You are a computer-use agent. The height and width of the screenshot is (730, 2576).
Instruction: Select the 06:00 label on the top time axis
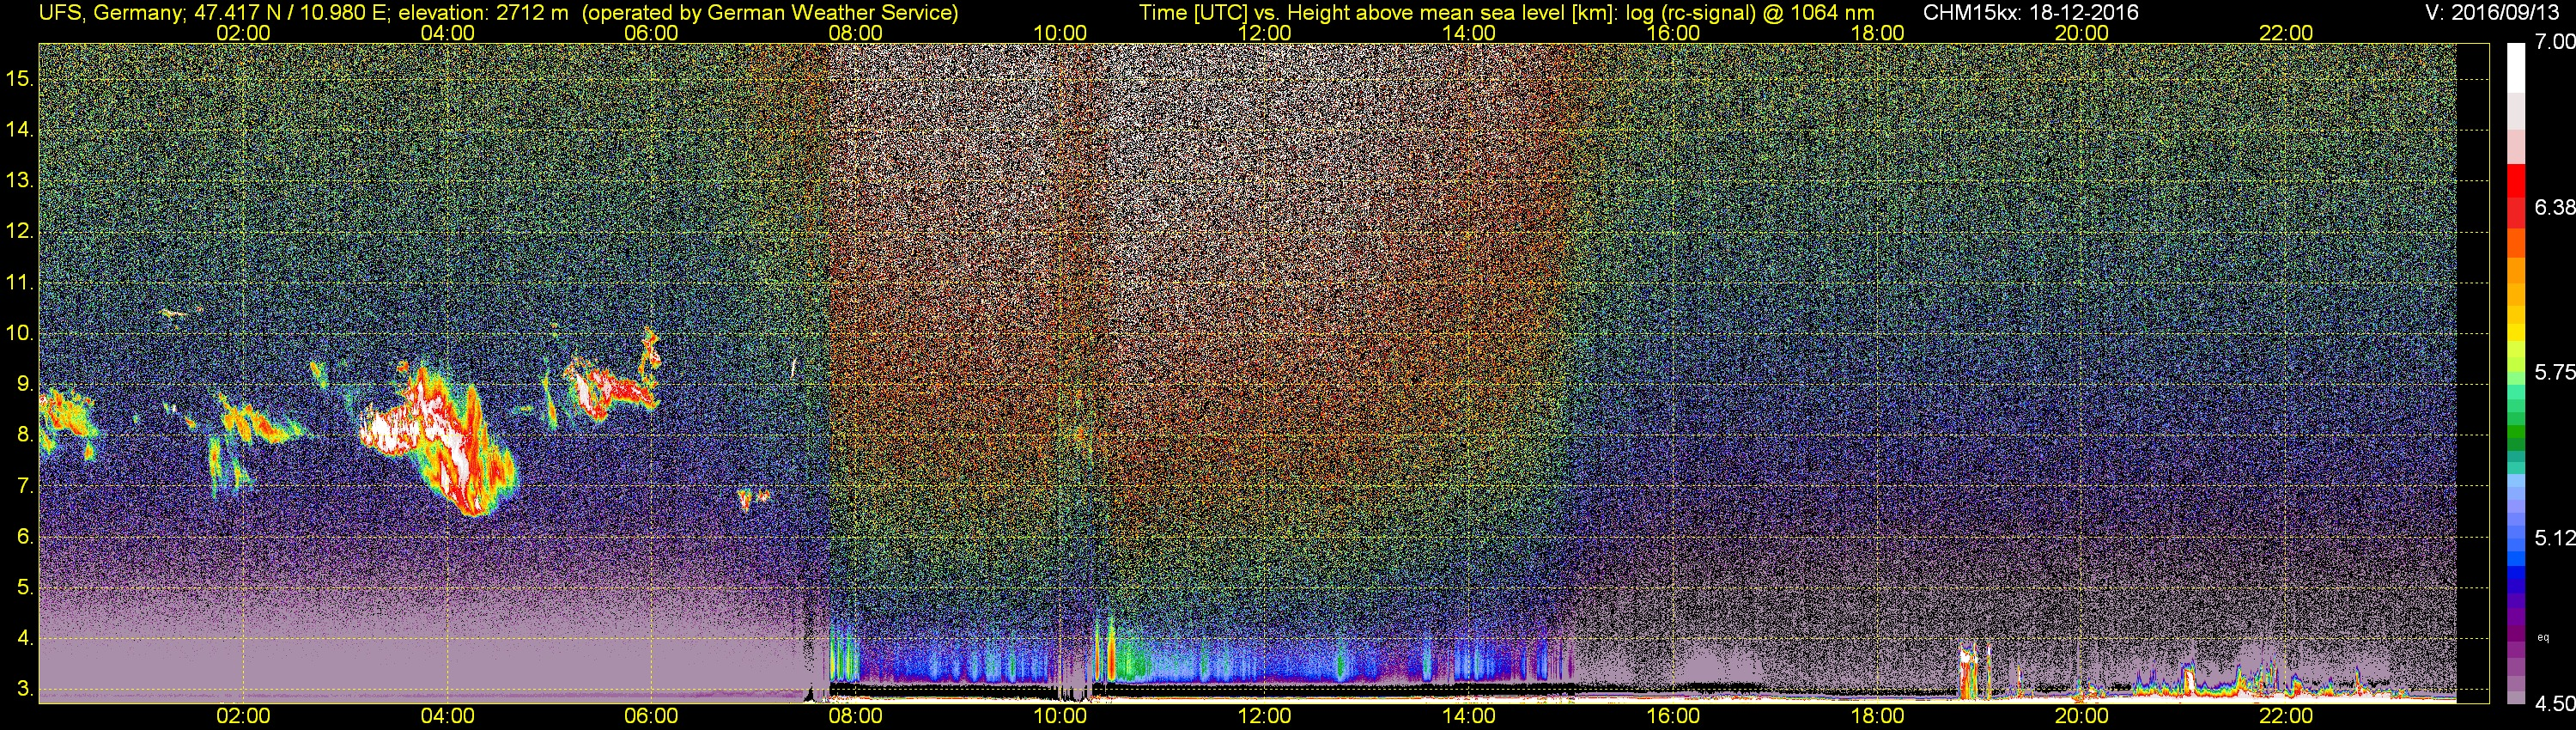[651, 33]
